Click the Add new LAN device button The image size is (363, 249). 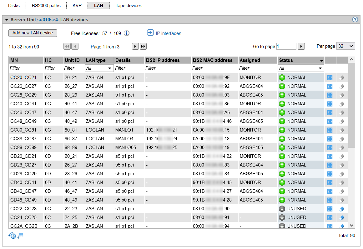pyautogui.click(x=33, y=33)
